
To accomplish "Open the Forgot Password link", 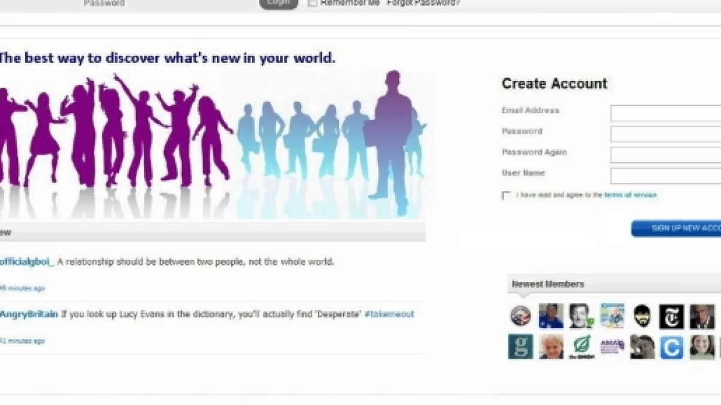I will pyautogui.click(x=424, y=3).
